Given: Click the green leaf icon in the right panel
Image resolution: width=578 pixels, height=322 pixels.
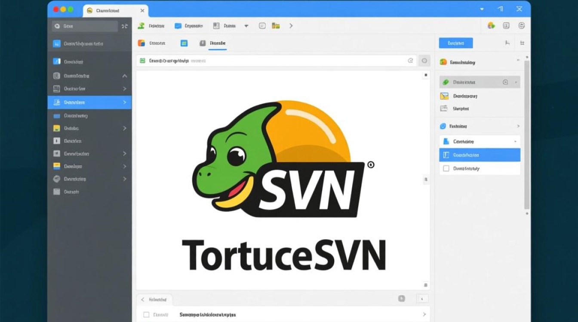Looking at the screenshot, I should click(x=445, y=82).
